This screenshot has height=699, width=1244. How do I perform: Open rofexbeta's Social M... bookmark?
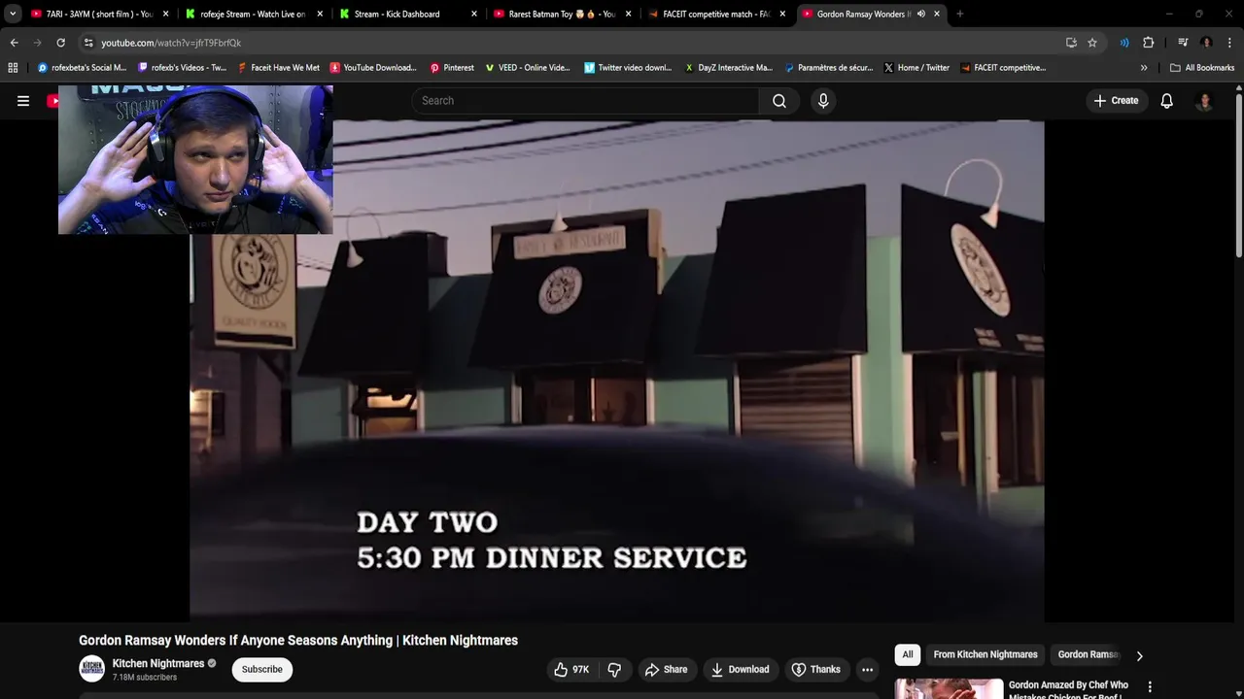pos(82,68)
